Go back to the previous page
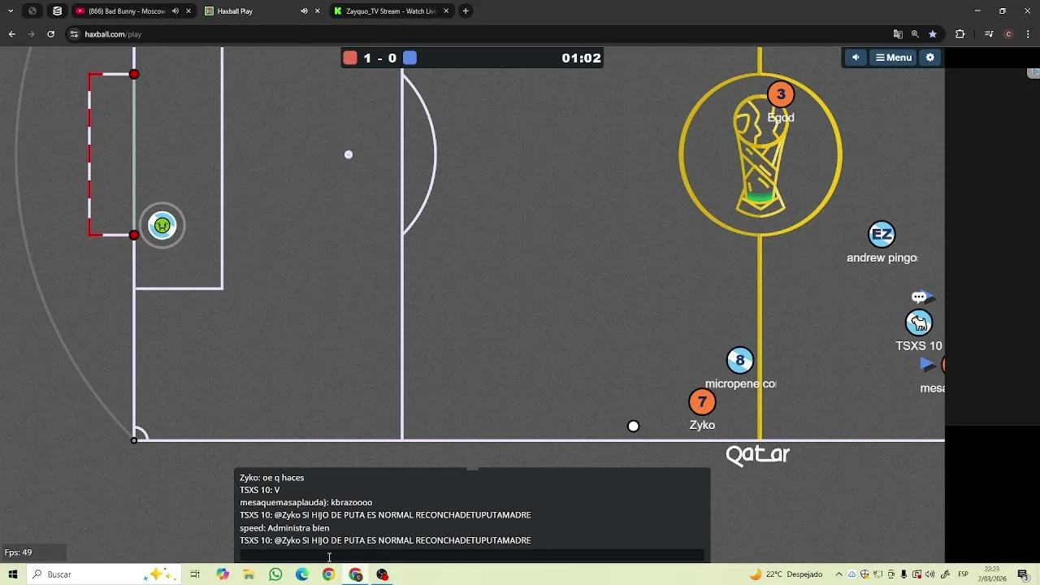Screen dimensions: 1040x585 coord(11,34)
